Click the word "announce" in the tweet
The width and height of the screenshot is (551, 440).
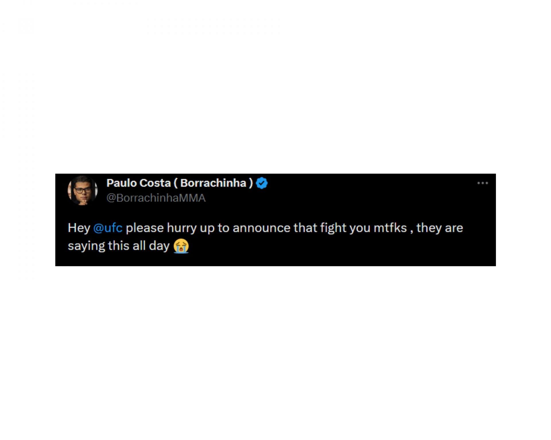261,228
